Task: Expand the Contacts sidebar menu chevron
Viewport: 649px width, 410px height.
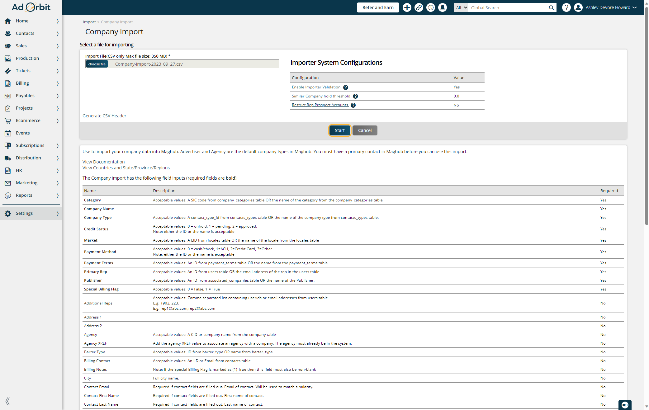Action: click(x=58, y=33)
